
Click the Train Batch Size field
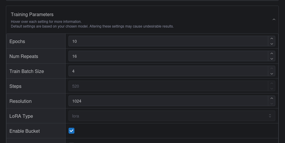tap(168, 71)
